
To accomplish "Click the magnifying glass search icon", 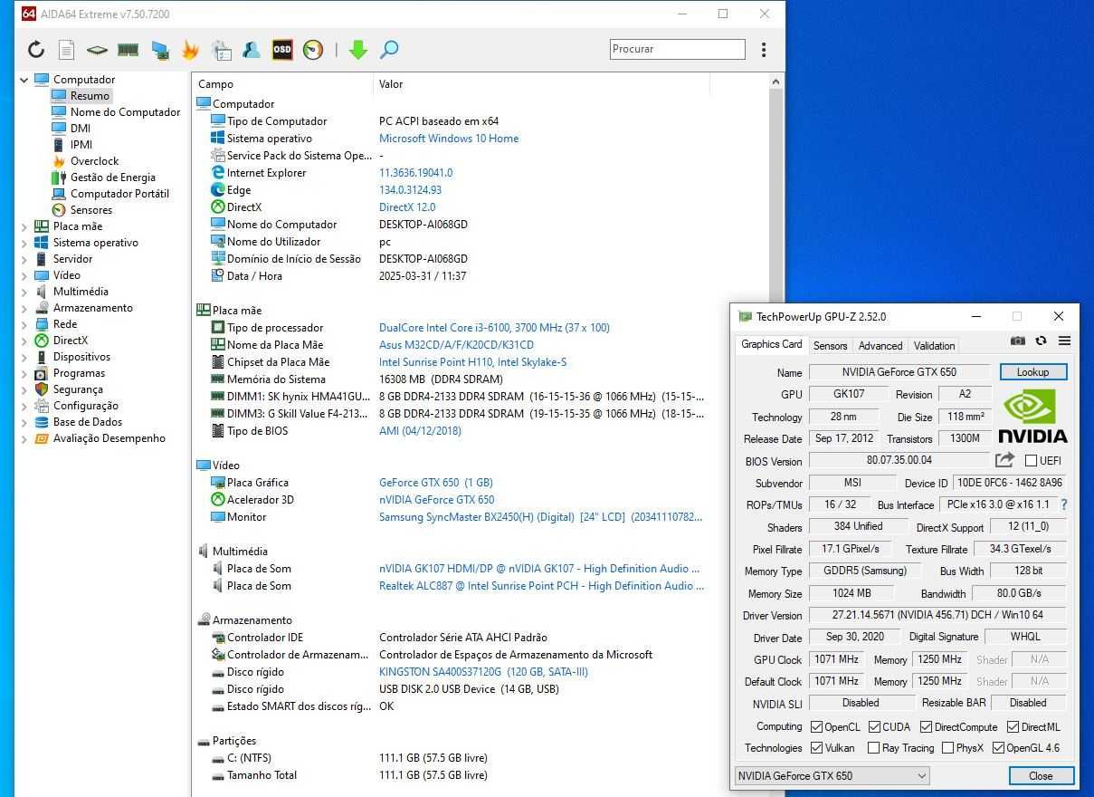I will tap(389, 50).
